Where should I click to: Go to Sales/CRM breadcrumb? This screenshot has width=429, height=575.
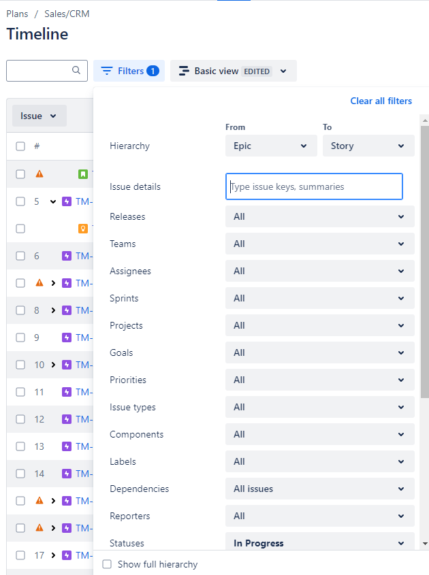click(67, 14)
